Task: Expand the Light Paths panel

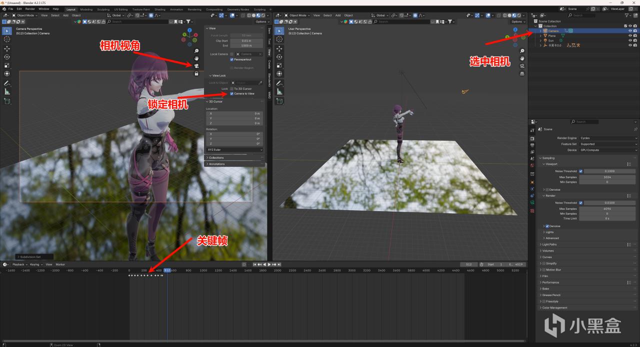Action: pyautogui.click(x=550, y=244)
